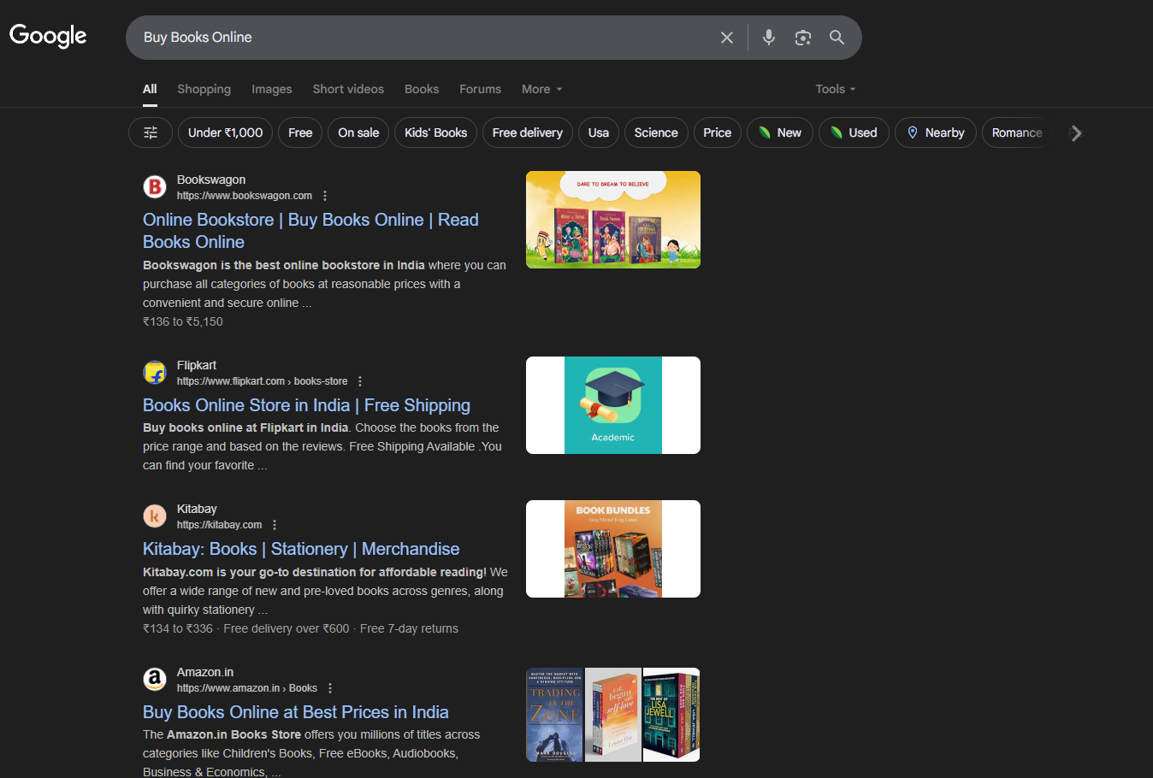Image resolution: width=1153 pixels, height=778 pixels.
Task: Select the All results tab
Action: coord(150,89)
